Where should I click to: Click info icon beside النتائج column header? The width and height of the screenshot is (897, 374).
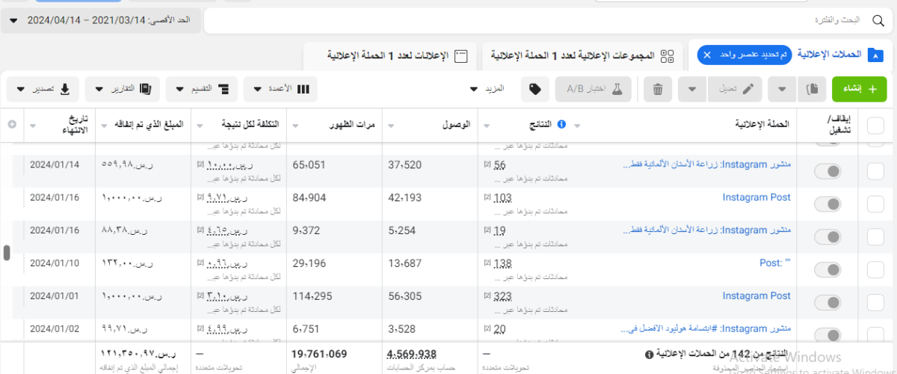(562, 124)
